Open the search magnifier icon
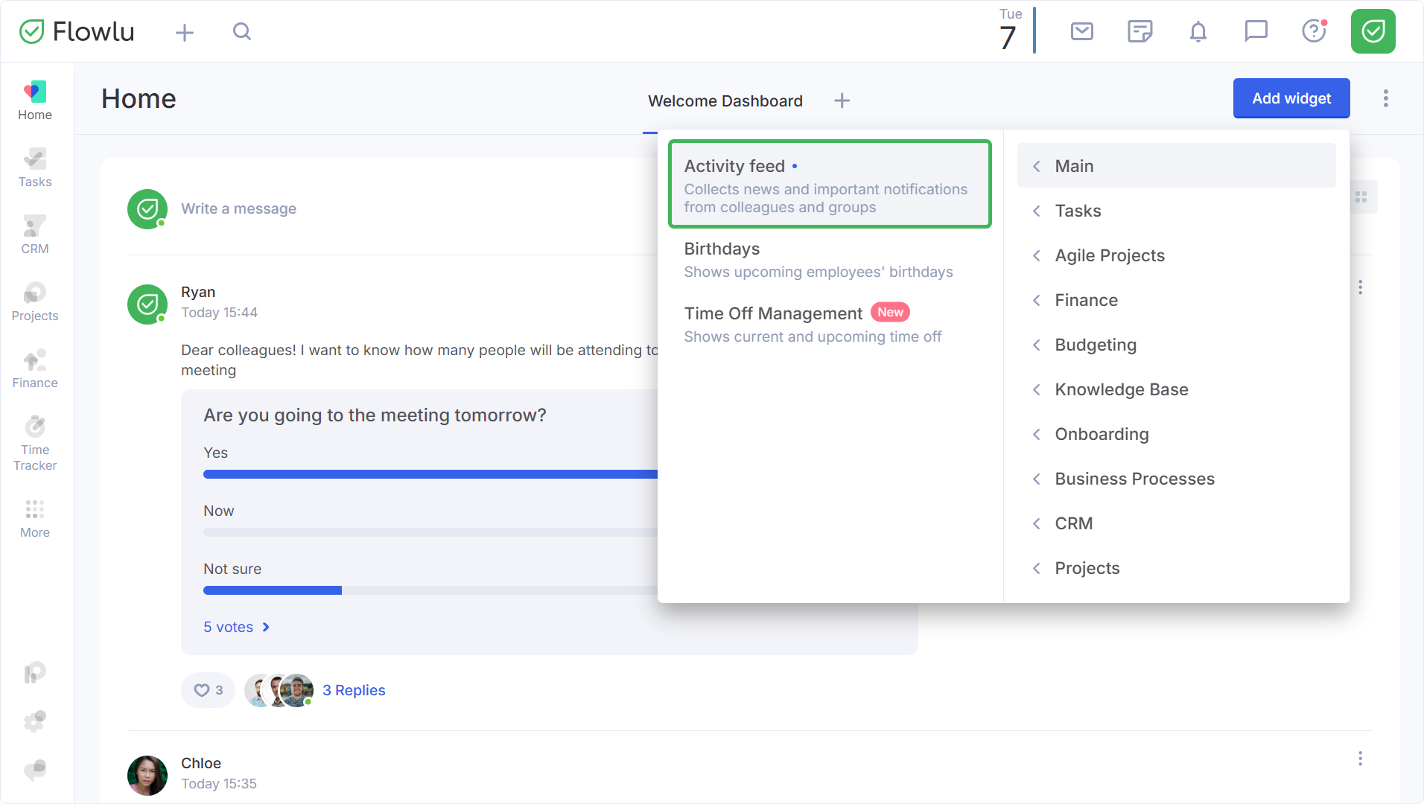Image resolution: width=1424 pixels, height=804 pixels. click(242, 31)
